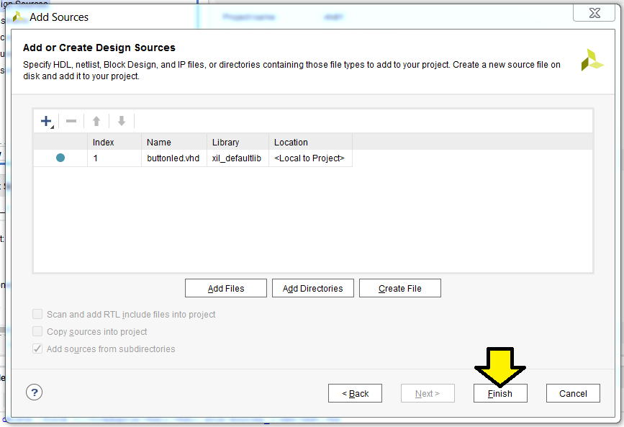Cancel the Add Sources wizard
This screenshot has height=427, width=624.
(x=573, y=393)
